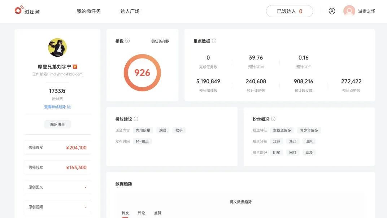Click the info icon beside 粉丝概况
387x218 pixels.
[x=273, y=119]
